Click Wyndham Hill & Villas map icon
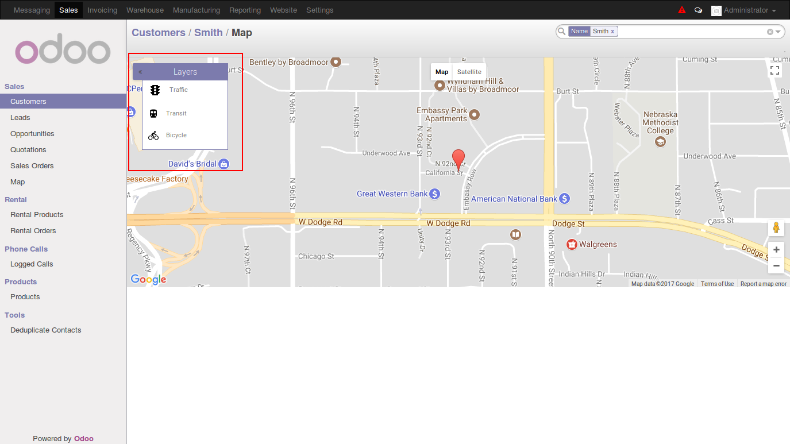The height and width of the screenshot is (444, 790). [440, 86]
